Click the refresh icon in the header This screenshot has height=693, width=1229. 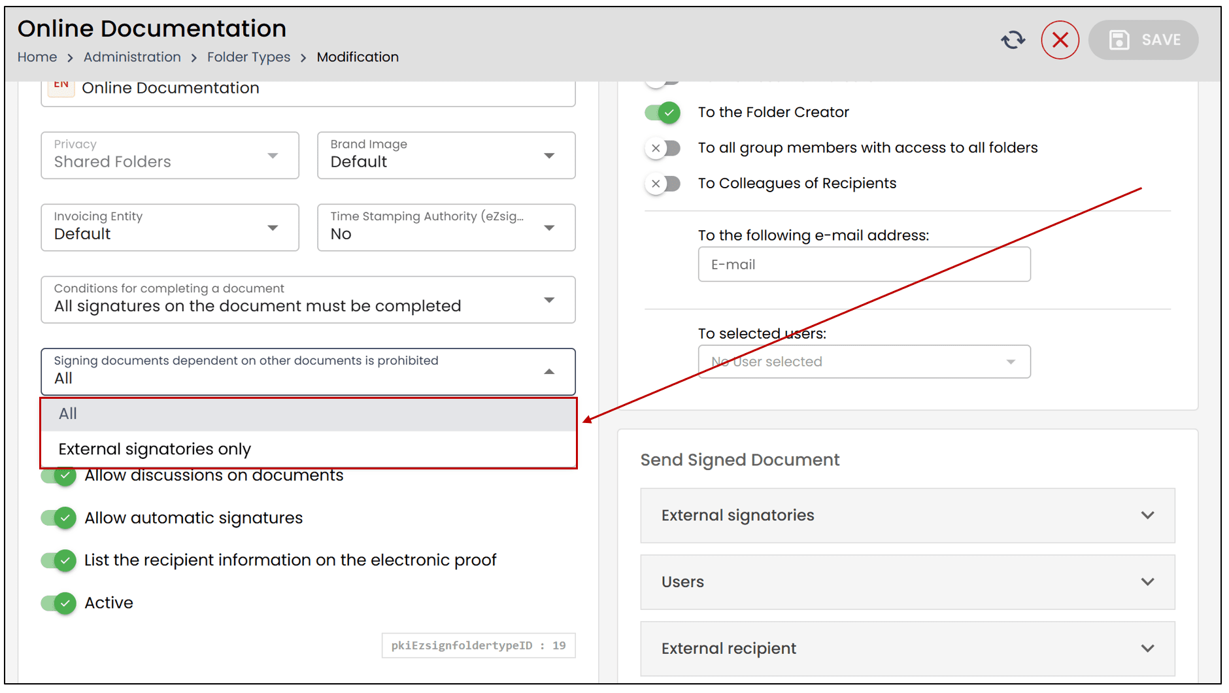click(1013, 40)
